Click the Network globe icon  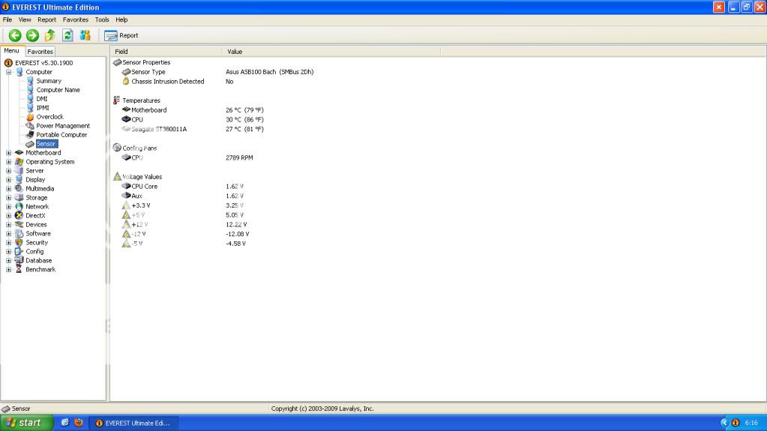(19, 206)
